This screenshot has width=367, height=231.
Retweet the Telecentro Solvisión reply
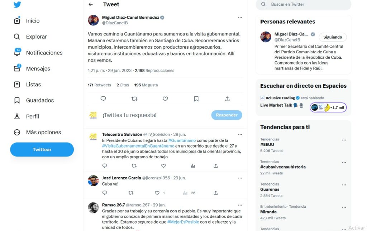point(134,166)
